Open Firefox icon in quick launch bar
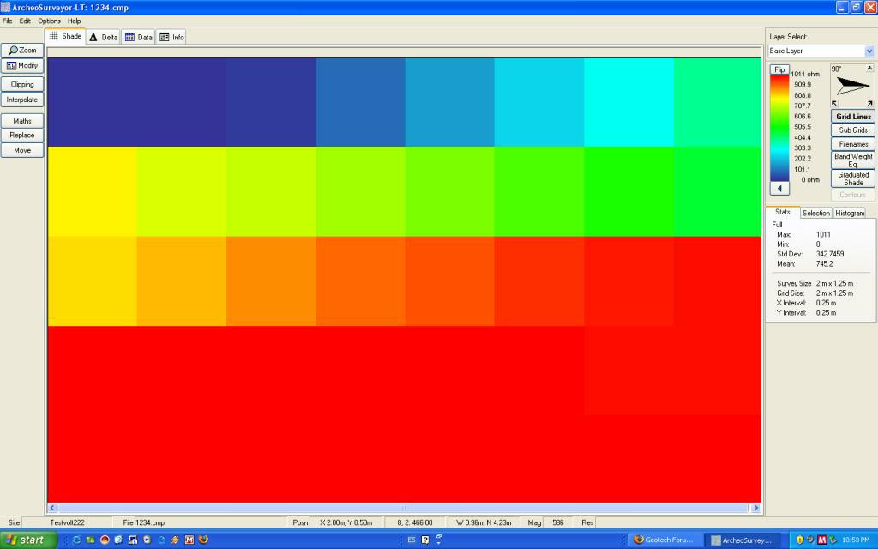Image resolution: width=878 pixels, height=549 pixels. tap(204, 540)
